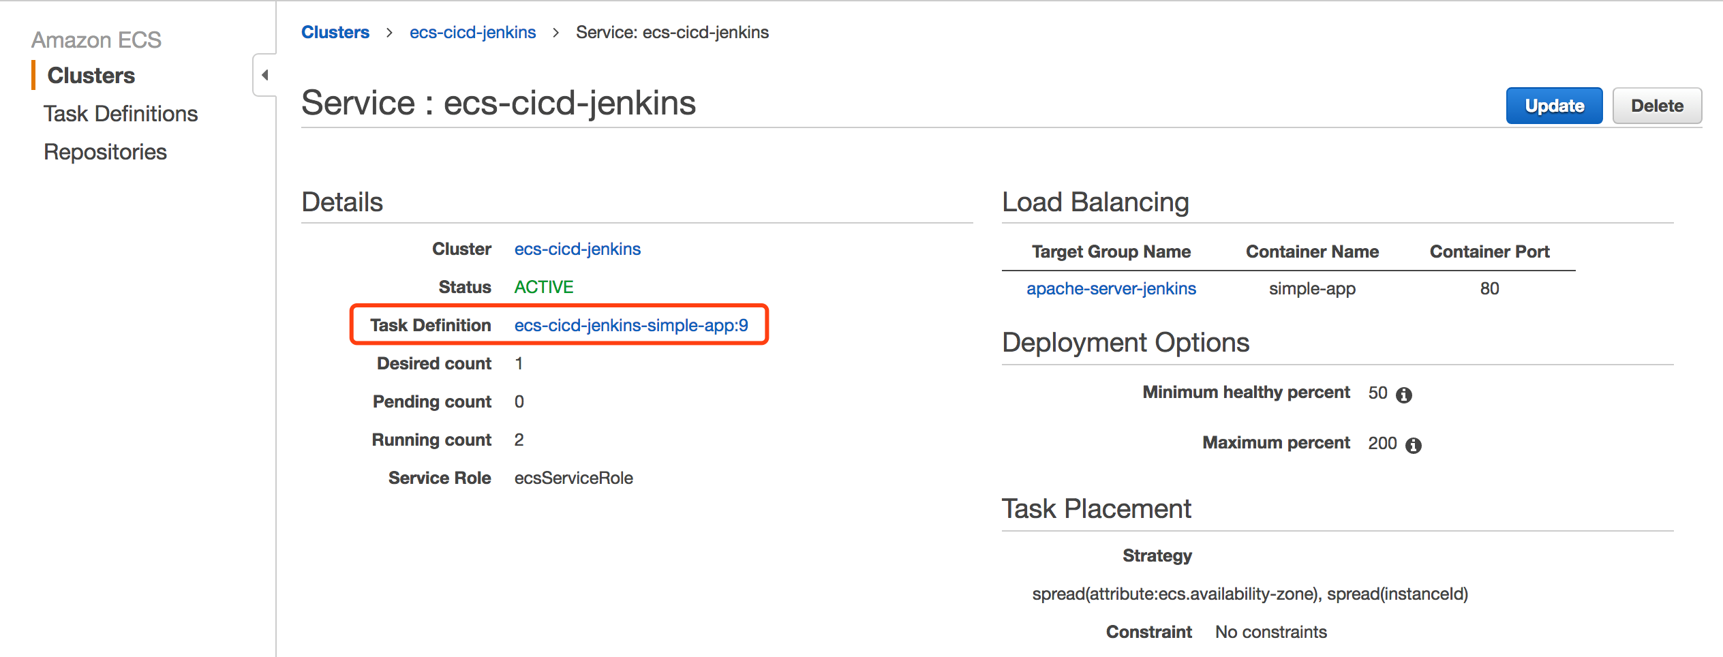Click the Service: ecs-cicd-jenkins breadcrumb text
1723x657 pixels.
(x=672, y=32)
